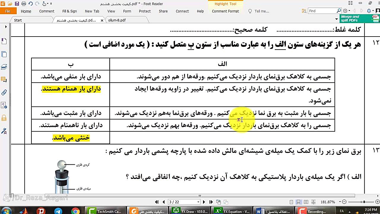
Task: Undo the last action
Action: tap(31, 3)
